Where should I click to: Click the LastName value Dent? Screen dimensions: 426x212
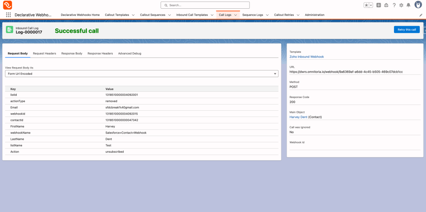tap(109, 139)
